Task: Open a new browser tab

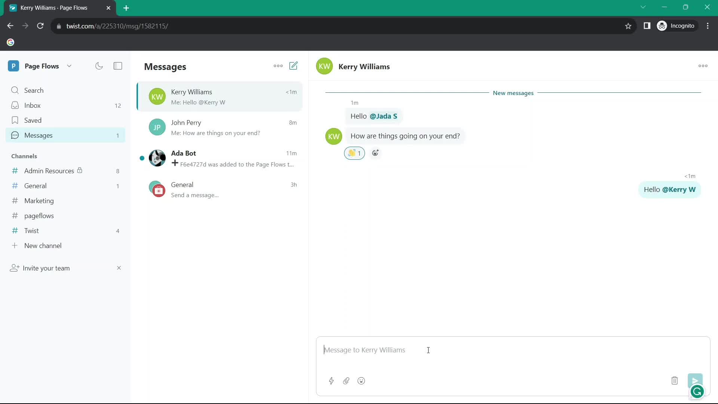Action: [x=126, y=8]
